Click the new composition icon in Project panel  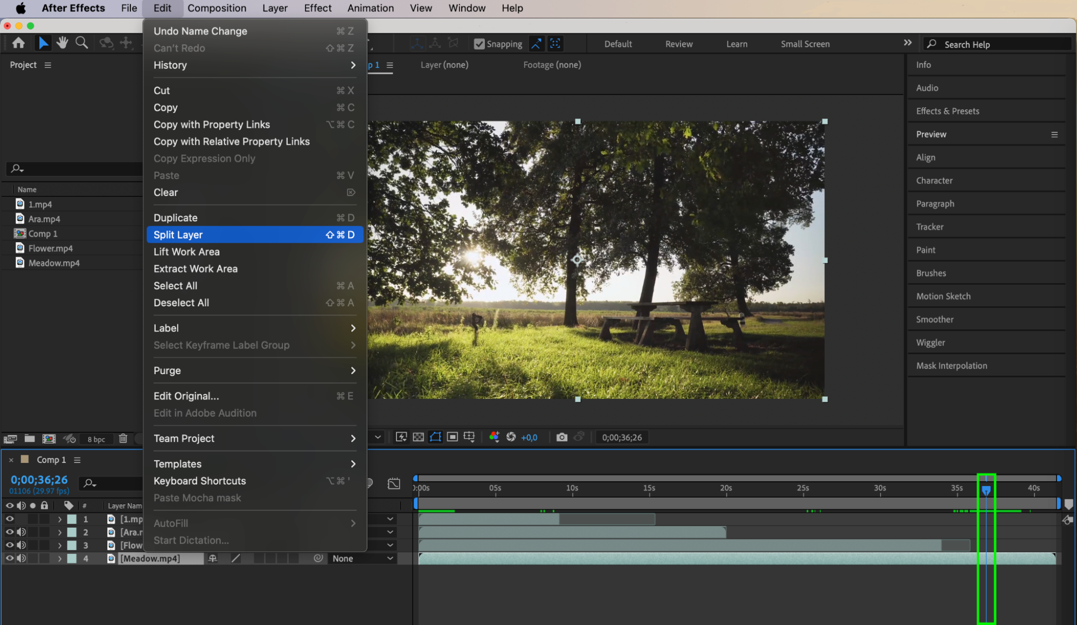click(49, 439)
